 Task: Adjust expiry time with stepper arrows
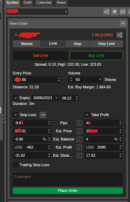coord(77,98)
